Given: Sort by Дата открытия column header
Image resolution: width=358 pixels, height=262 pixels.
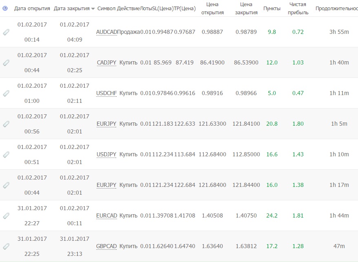Looking at the screenshot, I should pyautogui.click(x=32, y=9).
